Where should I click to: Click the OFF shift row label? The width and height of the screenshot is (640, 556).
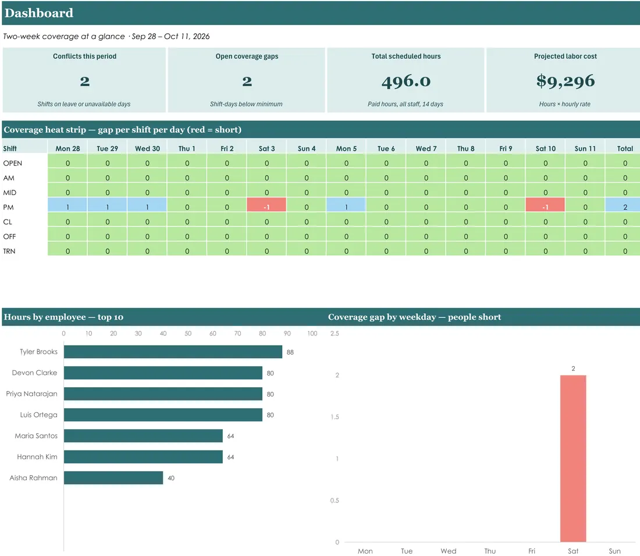(9, 237)
